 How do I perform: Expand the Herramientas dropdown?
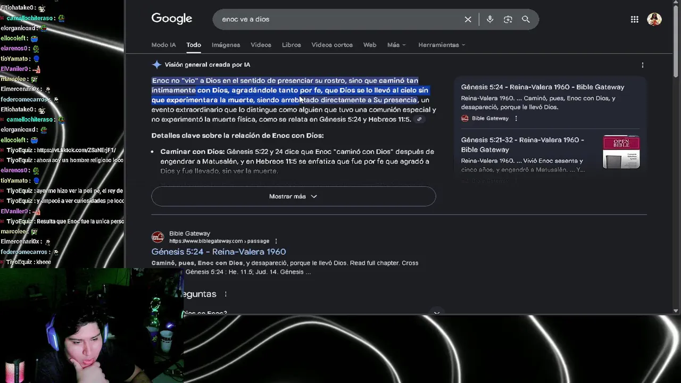tap(442, 45)
